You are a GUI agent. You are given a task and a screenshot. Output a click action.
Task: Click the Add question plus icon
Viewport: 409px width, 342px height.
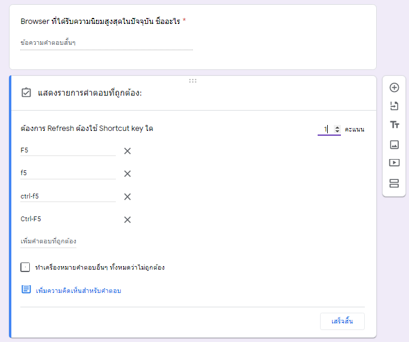click(394, 87)
